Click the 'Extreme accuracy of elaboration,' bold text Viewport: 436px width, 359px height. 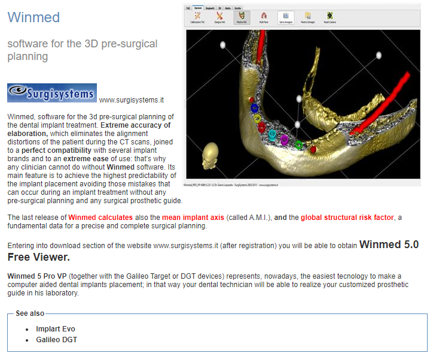89,129
